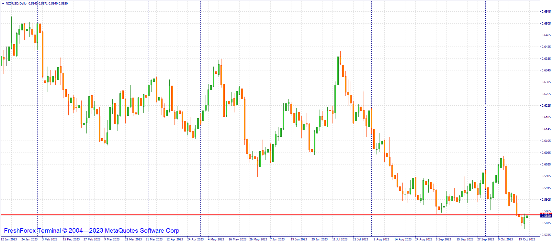Viewport: 553px width, 243px height.
Task: Click the 19 Jun 2023 date label
Action: pos(299,239)
